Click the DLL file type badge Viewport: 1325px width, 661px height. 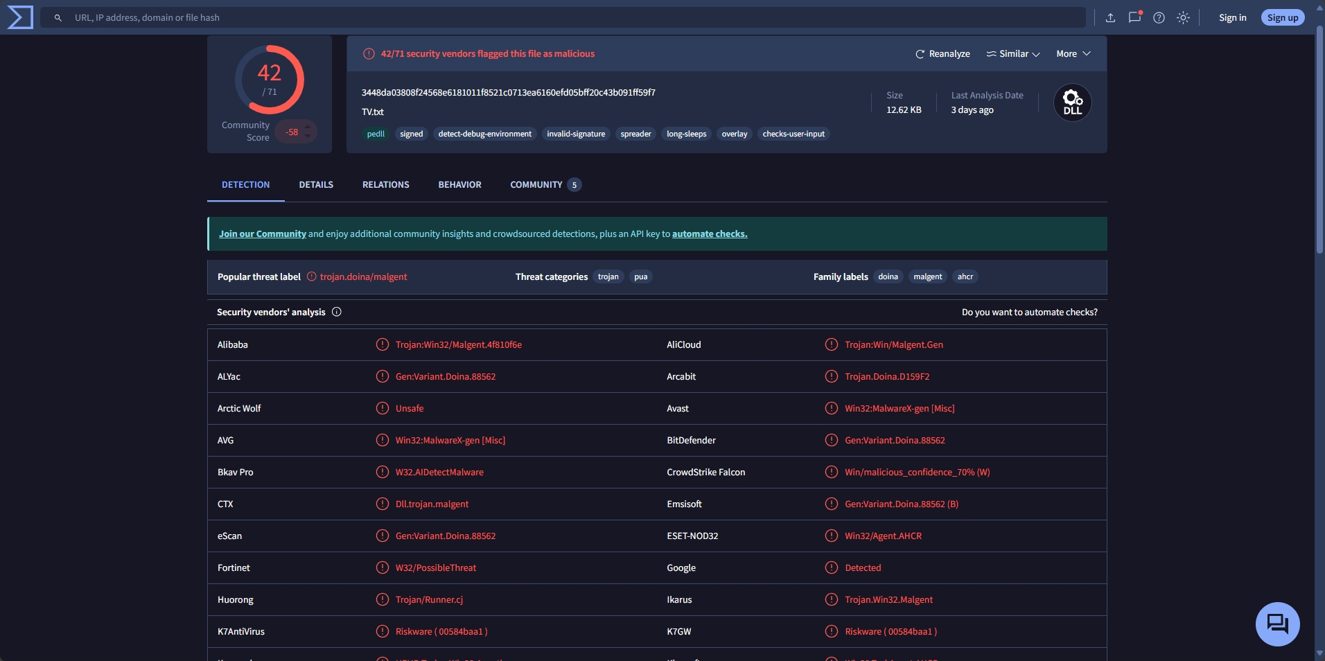pyautogui.click(x=1071, y=102)
